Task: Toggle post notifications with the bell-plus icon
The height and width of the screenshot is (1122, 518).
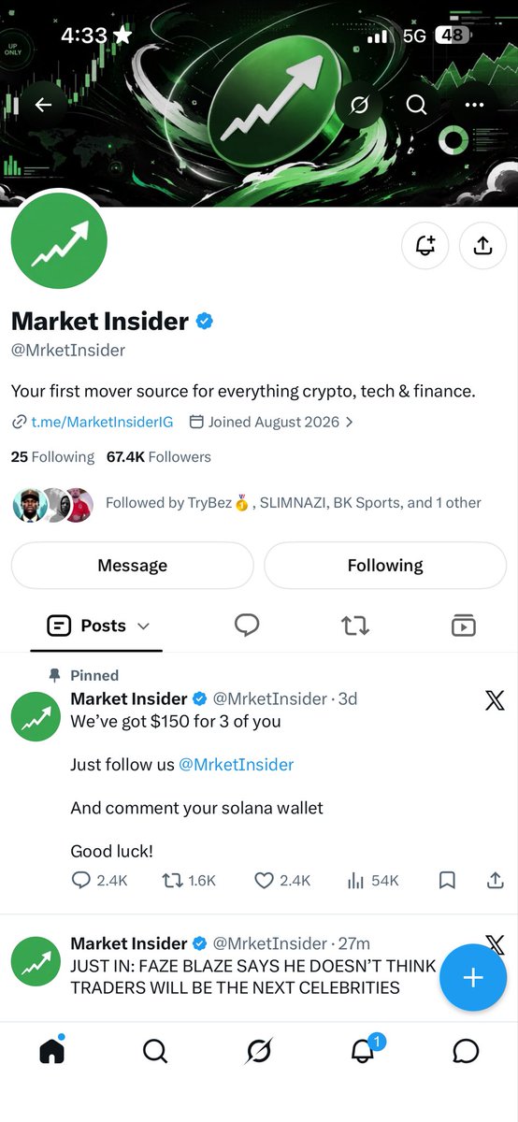Action: click(x=425, y=246)
